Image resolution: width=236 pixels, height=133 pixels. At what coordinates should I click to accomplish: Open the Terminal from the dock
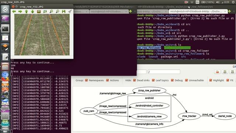tap(5, 28)
